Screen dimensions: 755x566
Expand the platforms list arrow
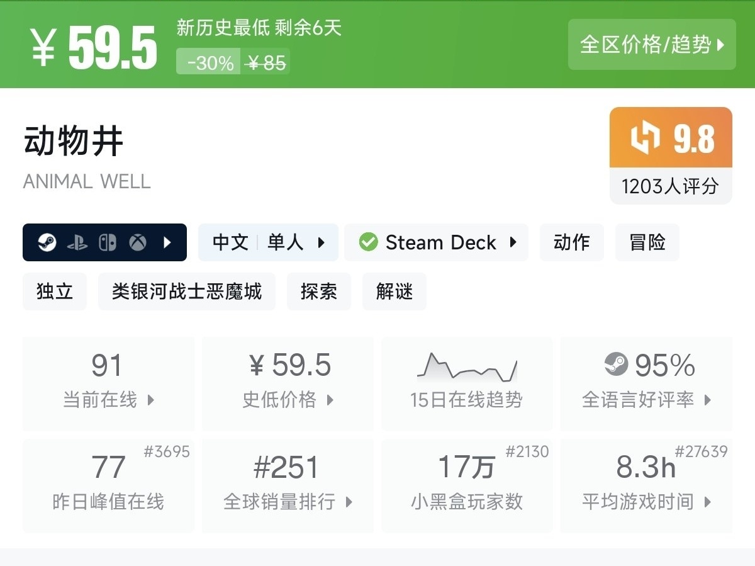click(x=167, y=242)
